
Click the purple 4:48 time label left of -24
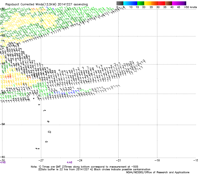click(x=70, y=162)
